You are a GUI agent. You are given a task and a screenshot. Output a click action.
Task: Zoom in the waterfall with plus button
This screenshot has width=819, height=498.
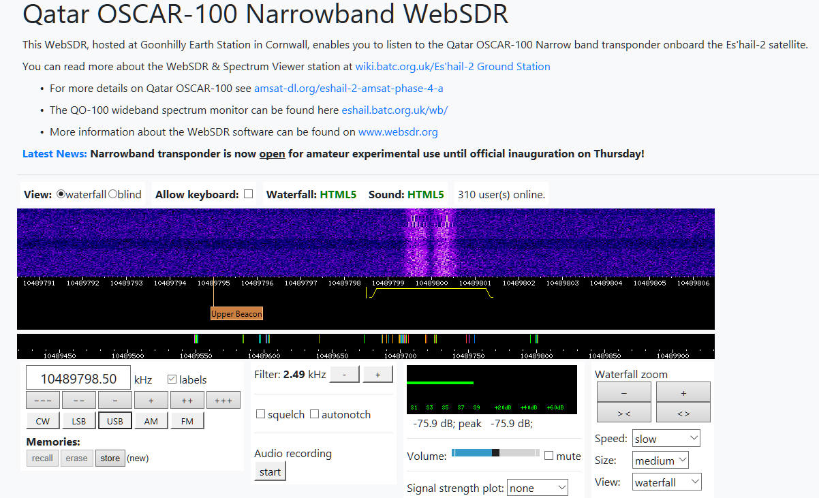pyautogui.click(x=683, y=392)
